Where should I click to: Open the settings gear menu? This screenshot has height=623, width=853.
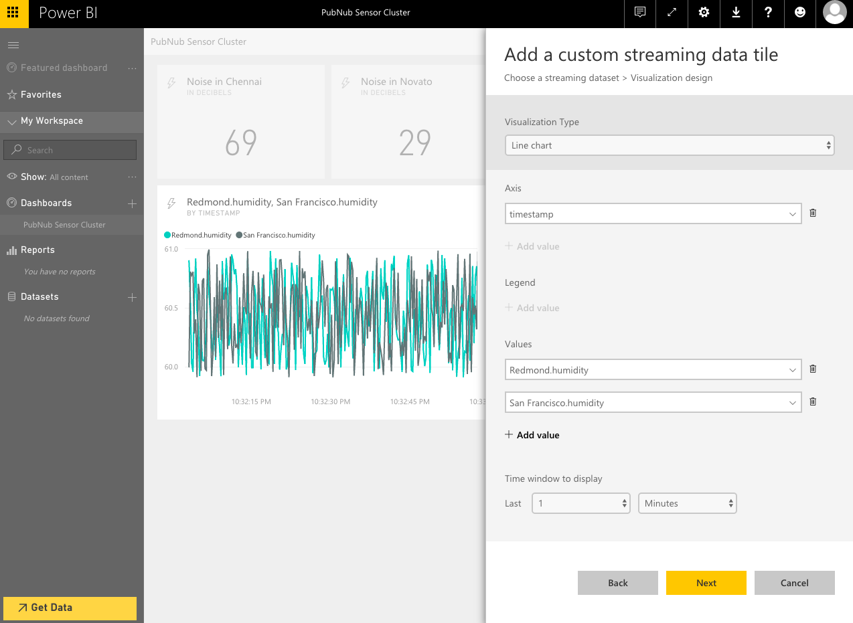coord(704,13)
